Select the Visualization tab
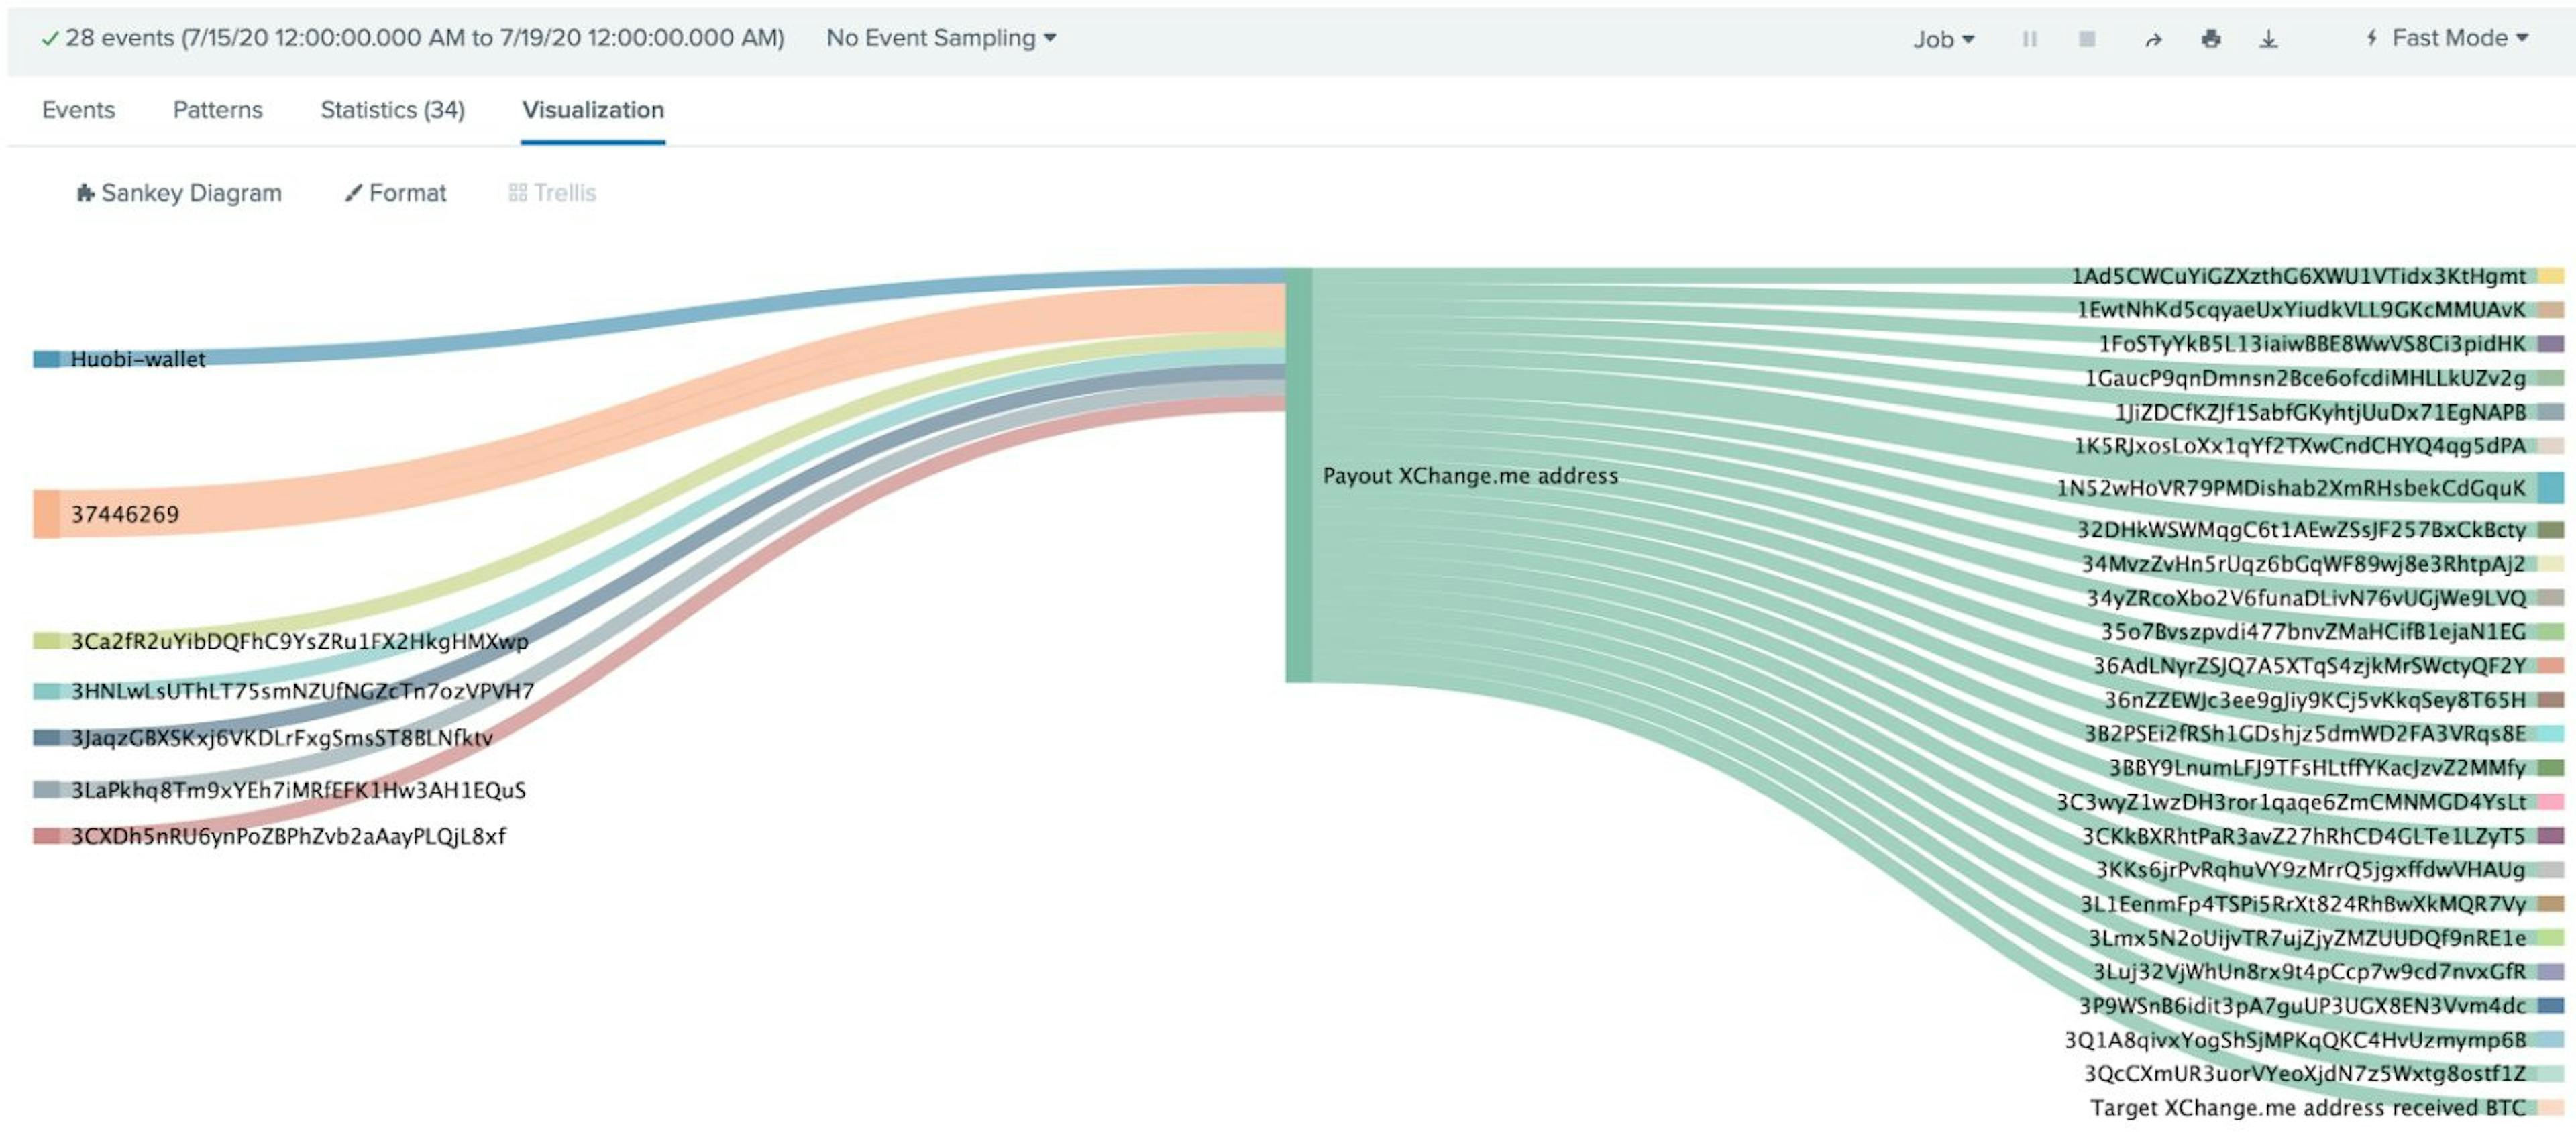 593,110
